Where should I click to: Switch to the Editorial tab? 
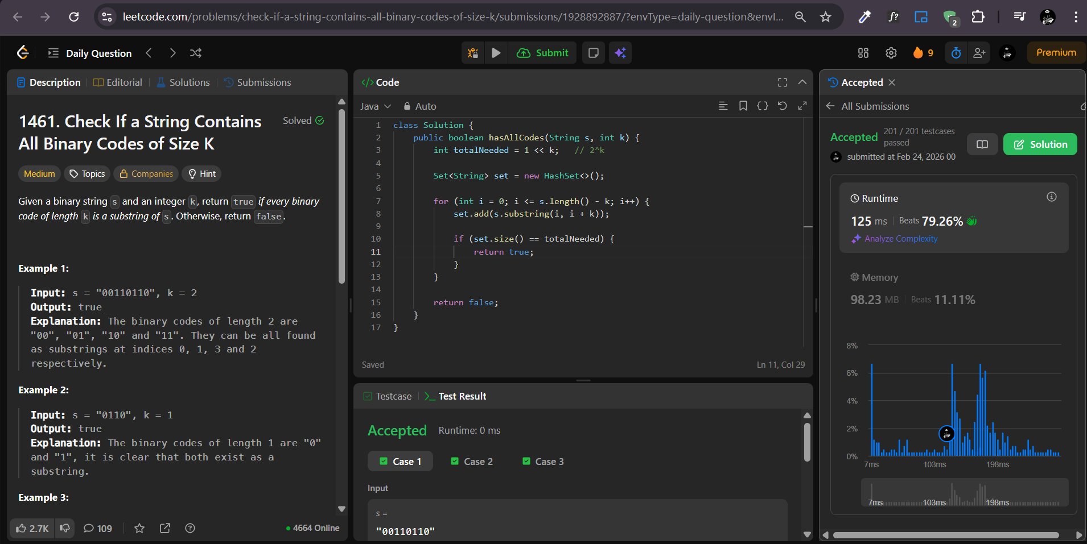(x=118, y=82)
